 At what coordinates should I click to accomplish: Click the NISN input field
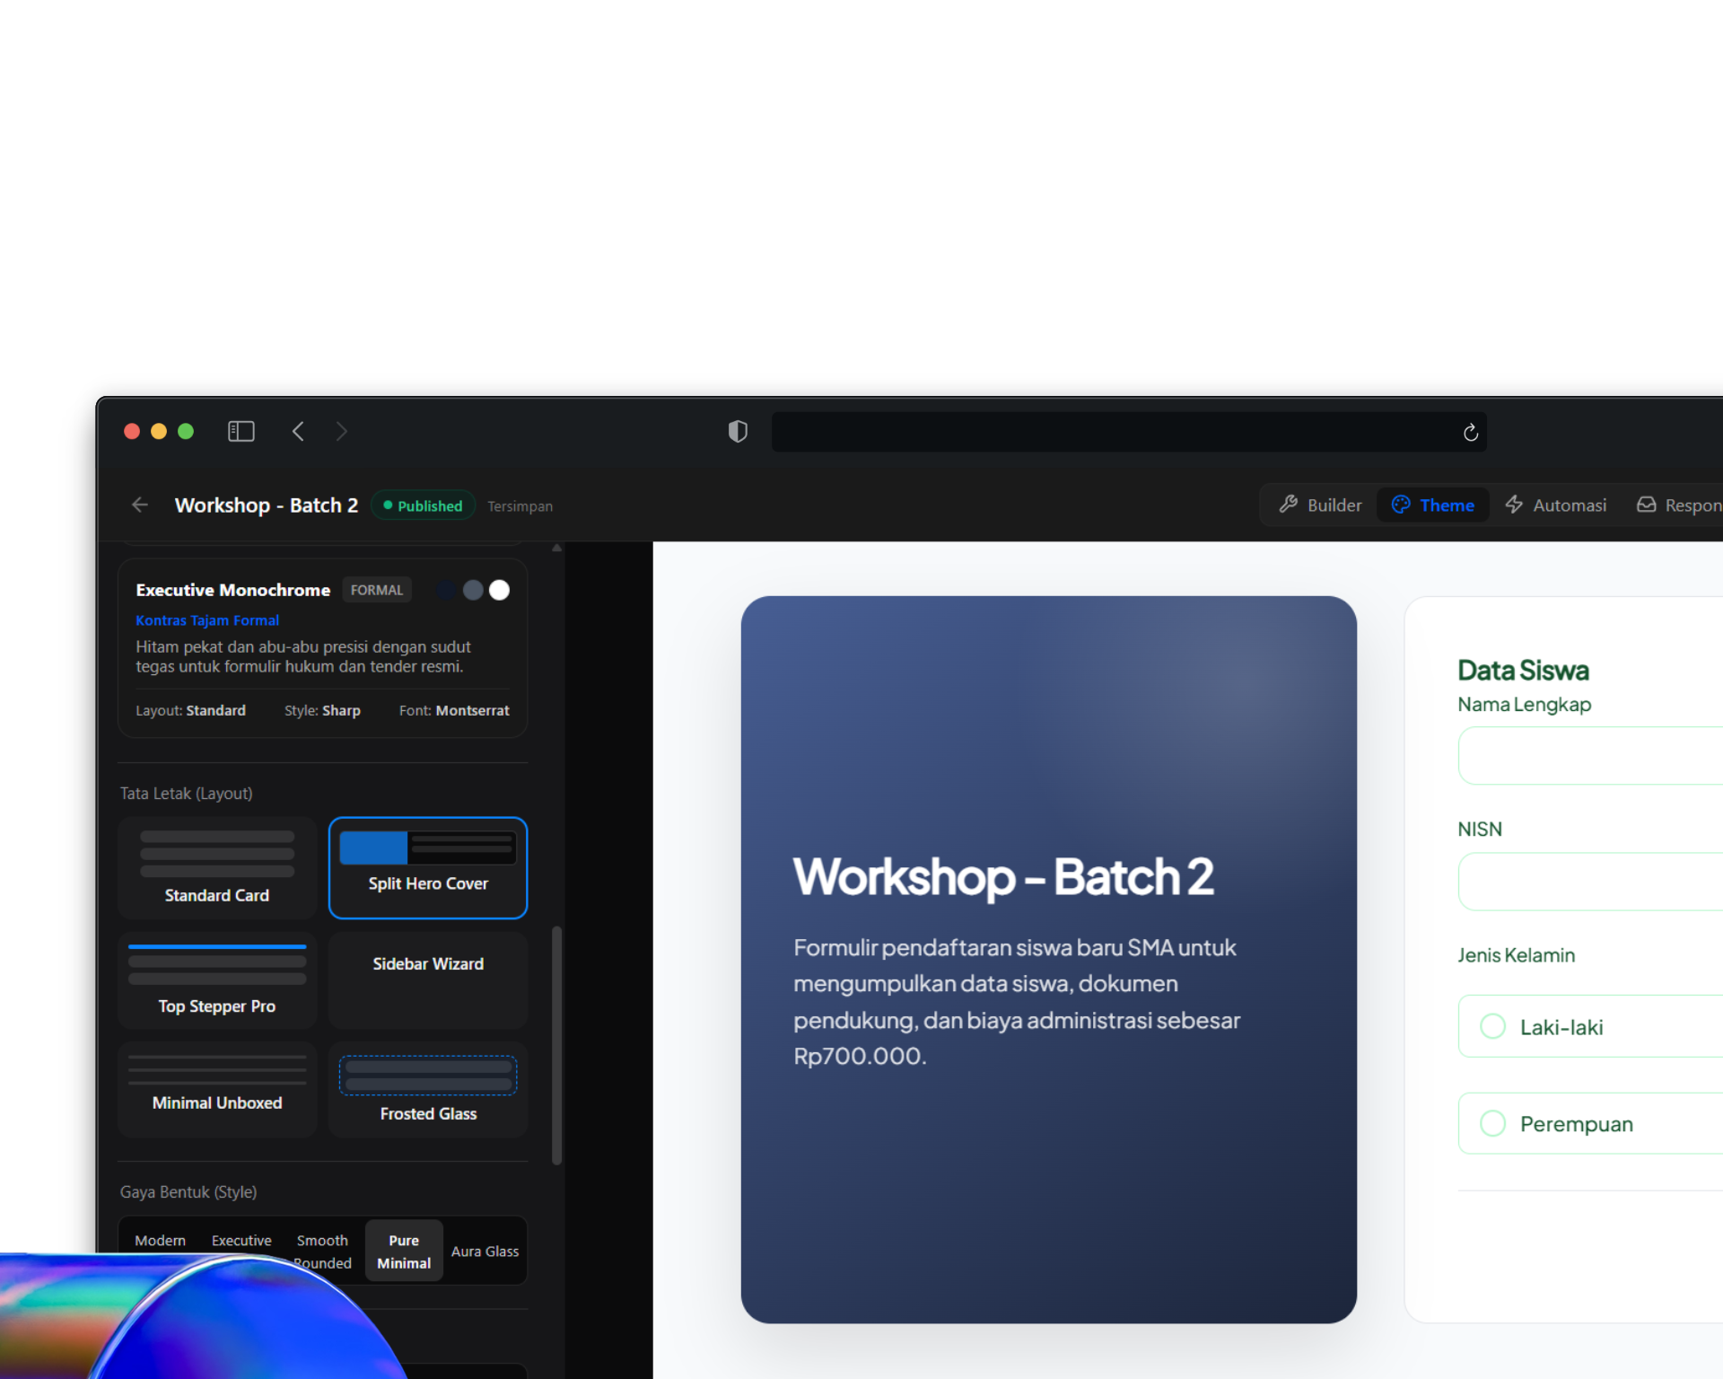pyautogui.click(x=1590, y=881)
